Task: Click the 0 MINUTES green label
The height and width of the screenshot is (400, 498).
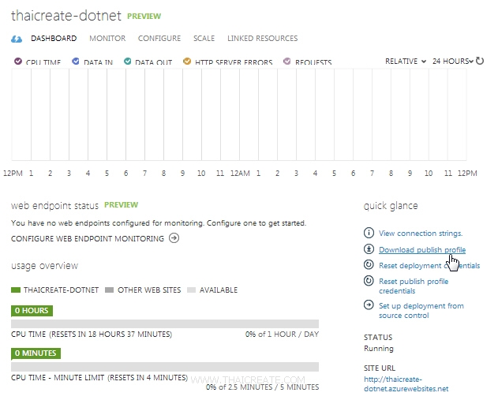Action: [x=36, y=353]
